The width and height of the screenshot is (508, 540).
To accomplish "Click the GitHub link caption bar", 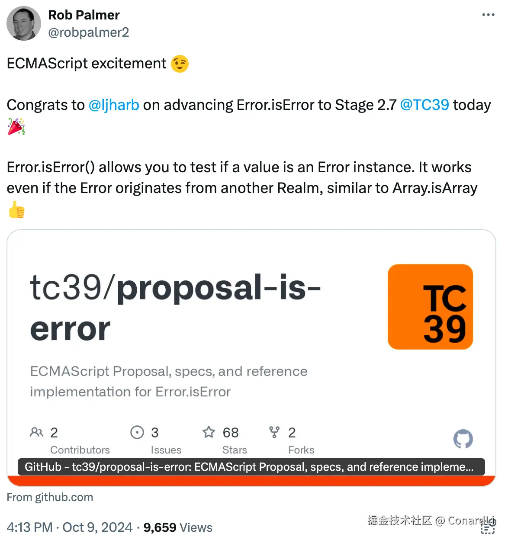I will tap(251, 467).
